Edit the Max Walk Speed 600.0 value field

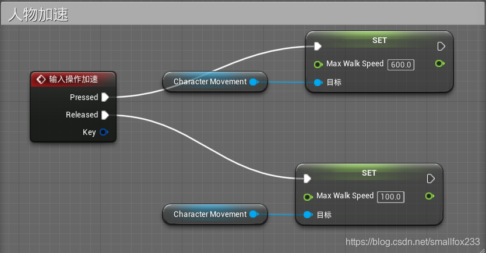coord(401,65)
